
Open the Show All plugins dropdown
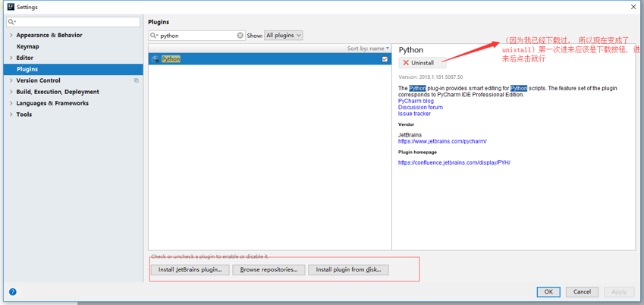284,36
